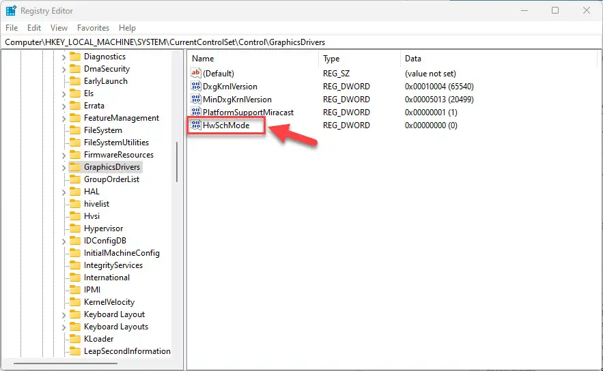Maximize the Registry Editor window

(x=555, y=10)
